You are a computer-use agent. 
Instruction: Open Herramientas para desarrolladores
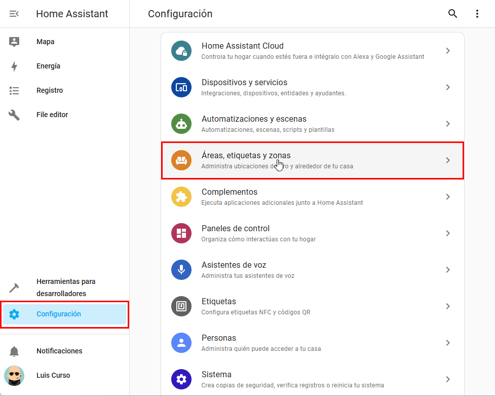[65, 287]
